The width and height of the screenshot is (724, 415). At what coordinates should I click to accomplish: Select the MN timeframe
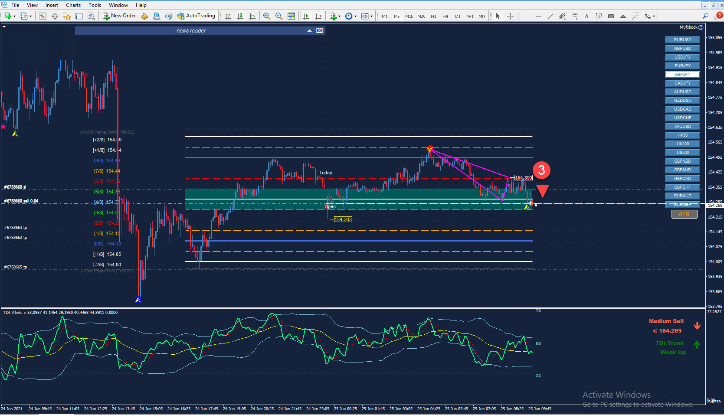pyautogui.click(x=482, y=16)
